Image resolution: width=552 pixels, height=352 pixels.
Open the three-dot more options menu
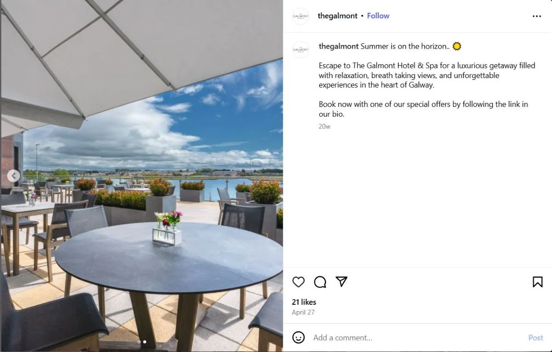click(x=537, y=16)
